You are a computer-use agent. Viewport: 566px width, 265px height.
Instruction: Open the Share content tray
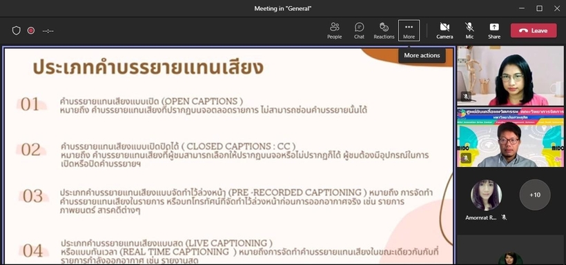pyautogui.click(x=494, y=30)
